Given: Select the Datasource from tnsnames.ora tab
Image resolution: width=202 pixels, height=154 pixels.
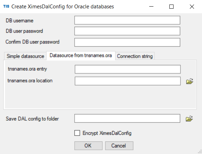Looking at the screenshot, I should [x=81, y=56].
